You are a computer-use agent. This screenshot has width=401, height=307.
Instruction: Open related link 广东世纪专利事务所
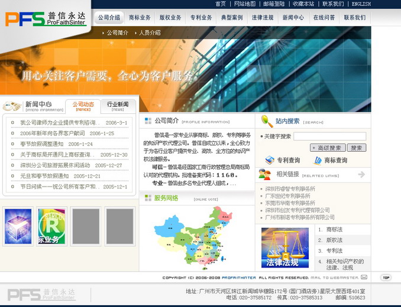click(x=287, y=196)
